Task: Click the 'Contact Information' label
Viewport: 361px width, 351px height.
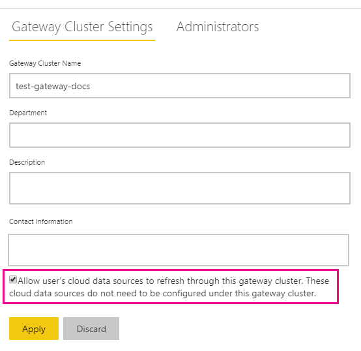Action: 41,221
